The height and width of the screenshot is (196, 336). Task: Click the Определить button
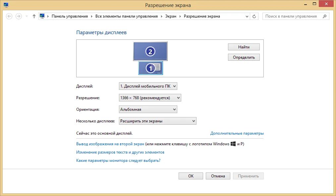tap(244, 57)
